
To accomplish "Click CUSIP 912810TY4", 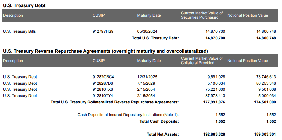I will coord(103,96).
